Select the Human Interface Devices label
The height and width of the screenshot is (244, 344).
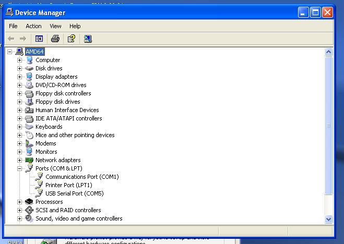[67, 110]
